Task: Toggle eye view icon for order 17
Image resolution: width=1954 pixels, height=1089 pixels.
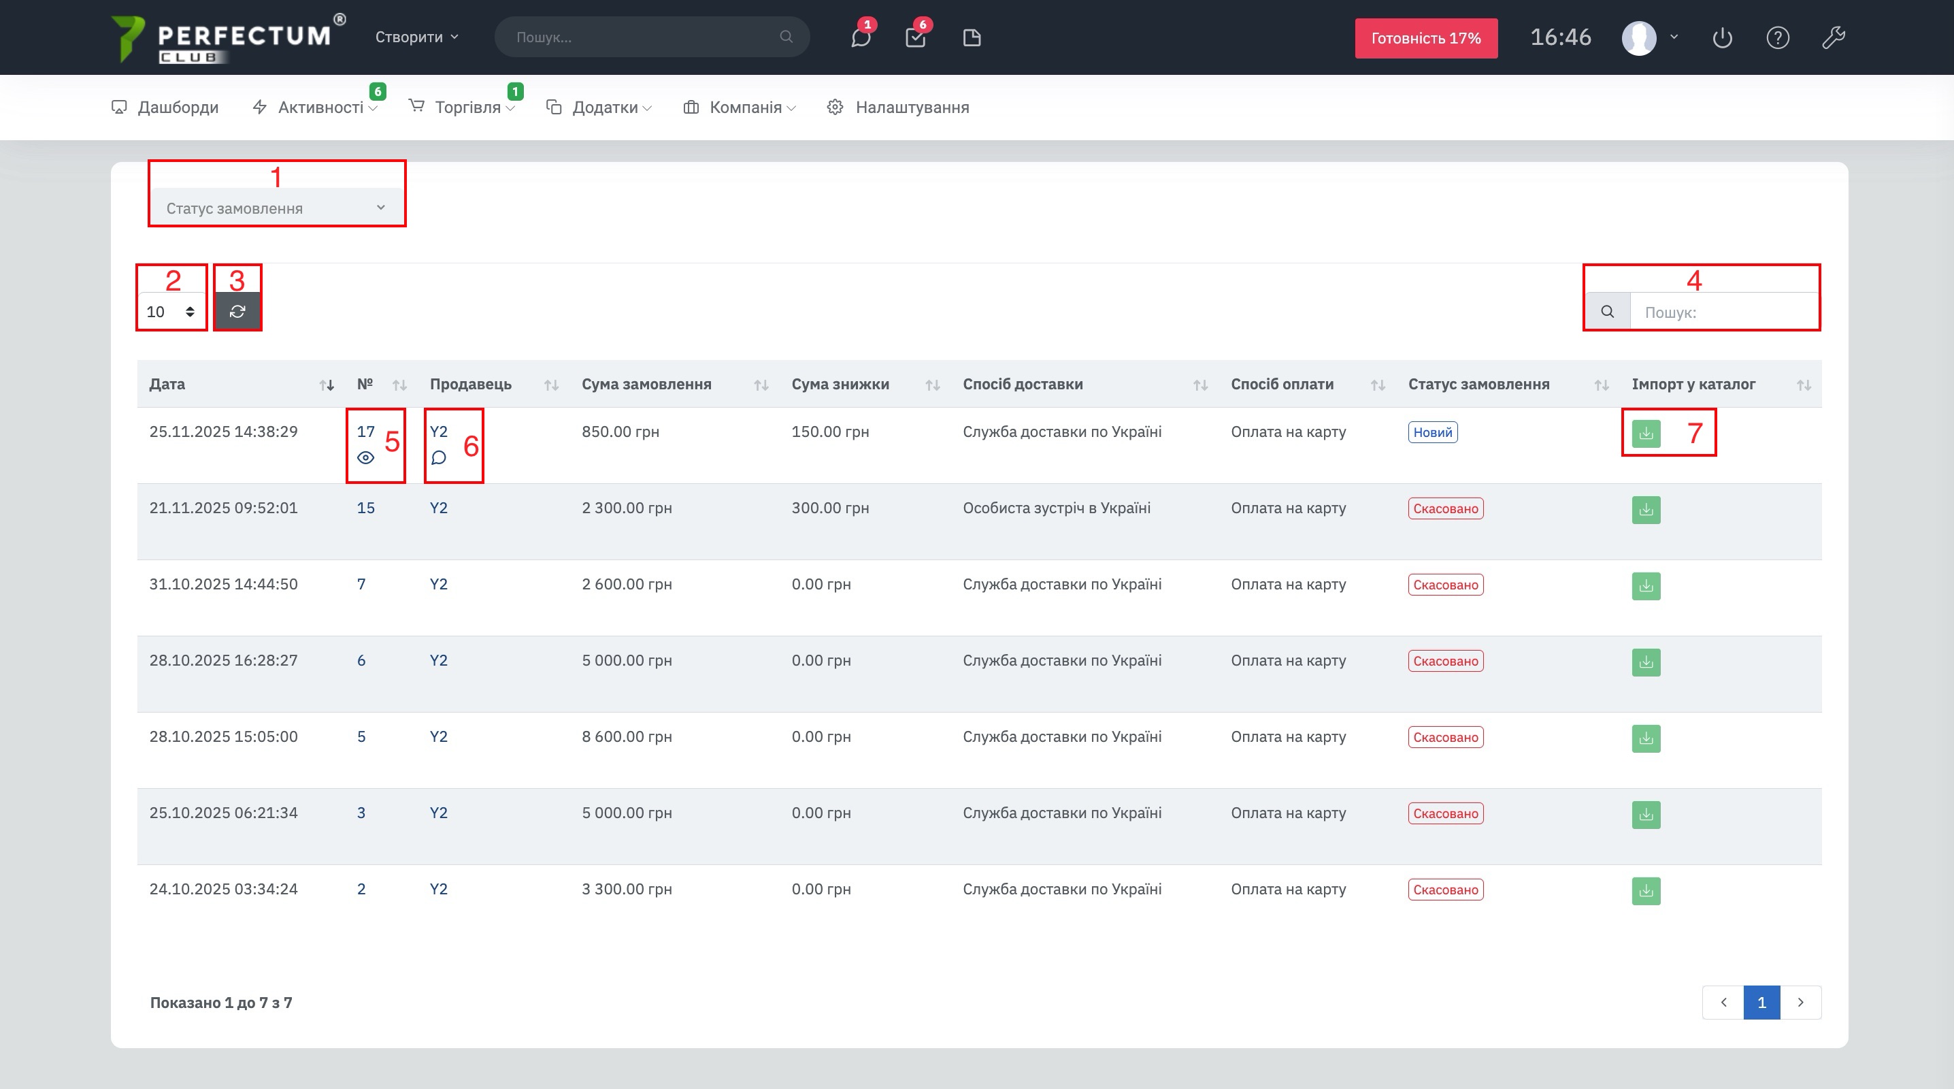Action: coord(365,457)
